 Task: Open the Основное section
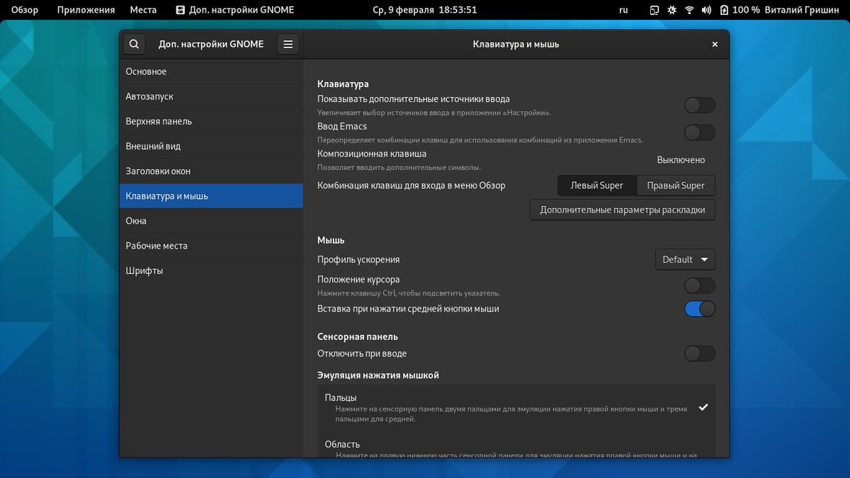click(x=211, y=72)
